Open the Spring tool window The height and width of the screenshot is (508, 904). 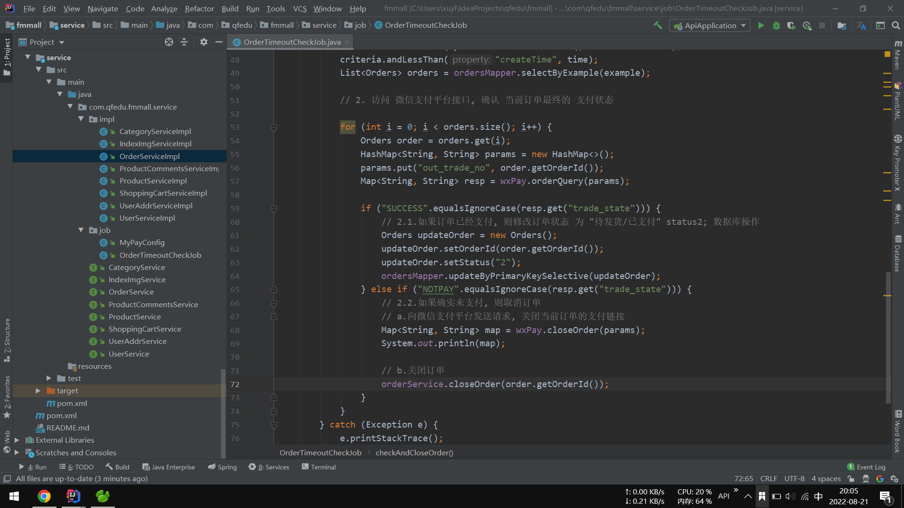pyautogui.click(x=222, y=467)
